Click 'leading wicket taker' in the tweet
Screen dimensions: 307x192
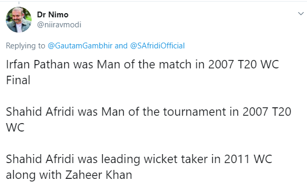[154, 159]
